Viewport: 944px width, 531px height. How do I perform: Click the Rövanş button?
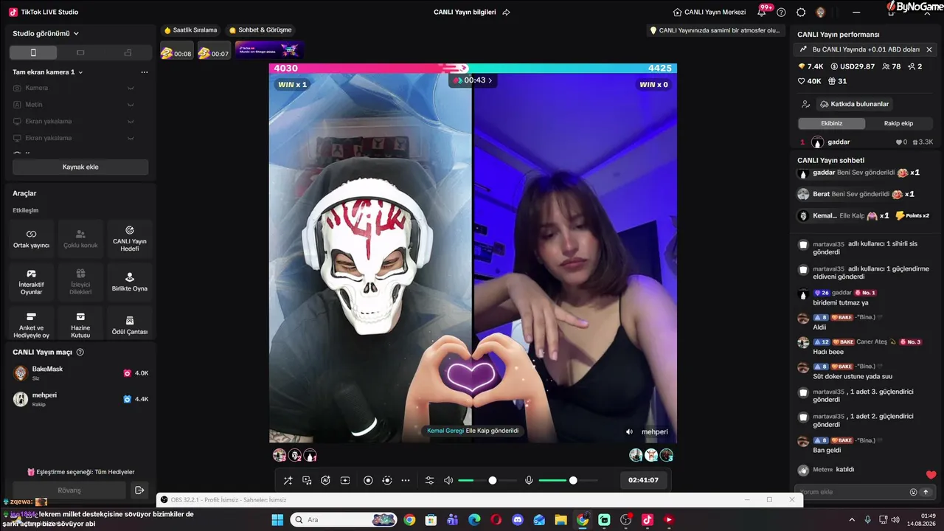point(69,490)
